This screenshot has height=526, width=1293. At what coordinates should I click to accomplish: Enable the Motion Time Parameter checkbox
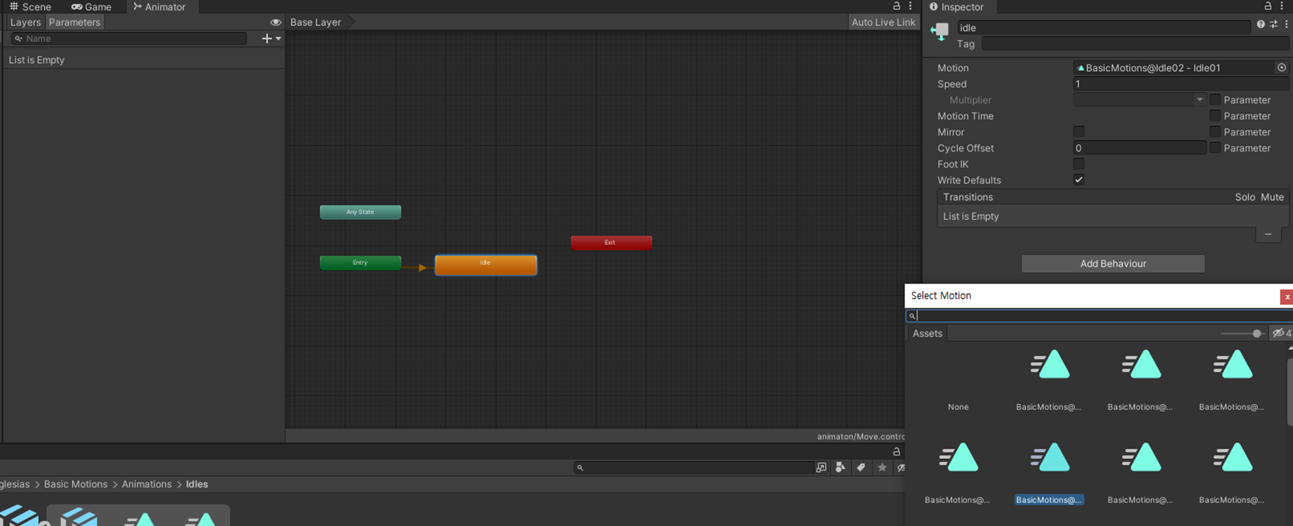(x=1215, y=116)
